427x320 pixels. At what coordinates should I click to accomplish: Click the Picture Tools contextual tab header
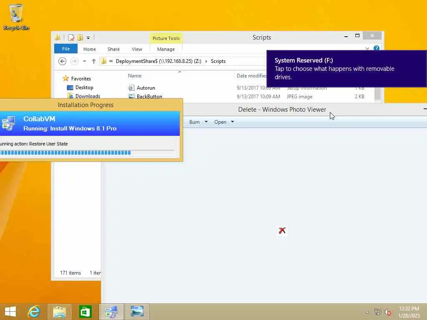coord(166,38)
